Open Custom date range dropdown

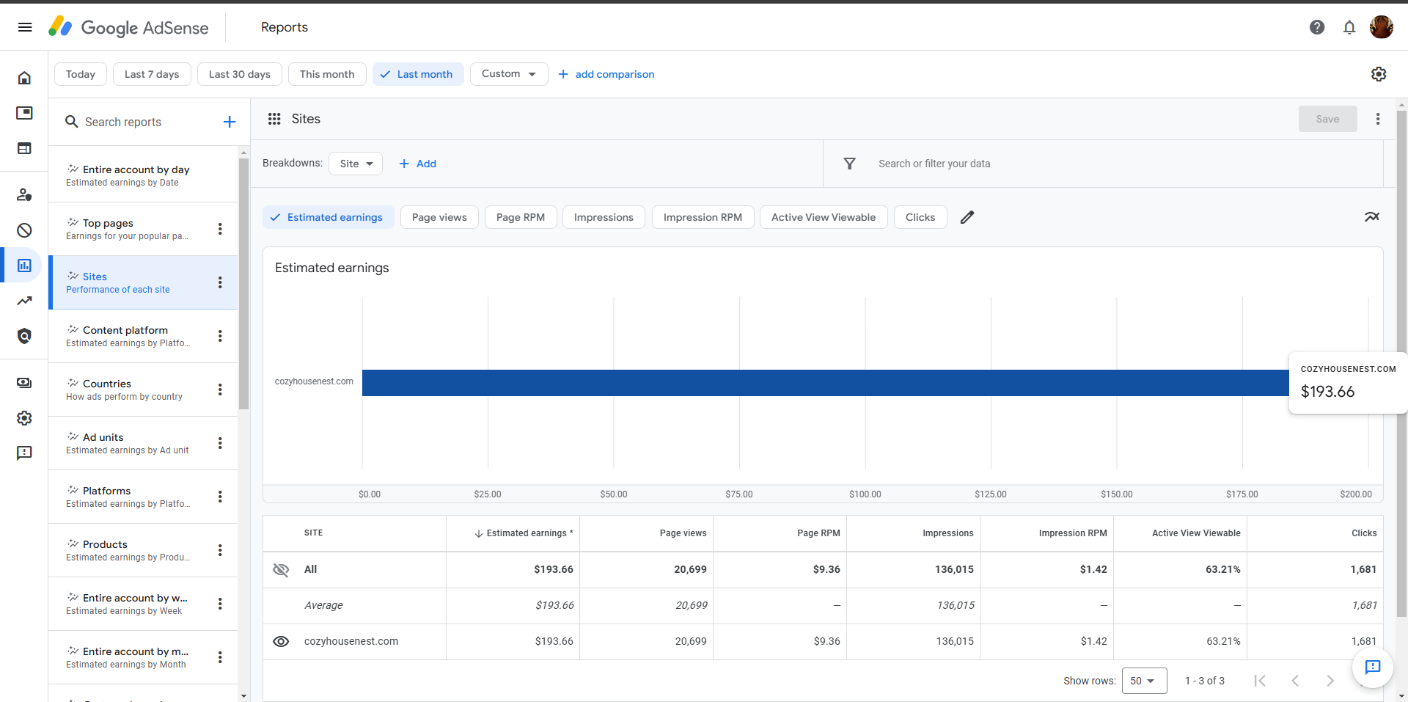(509, 74)
